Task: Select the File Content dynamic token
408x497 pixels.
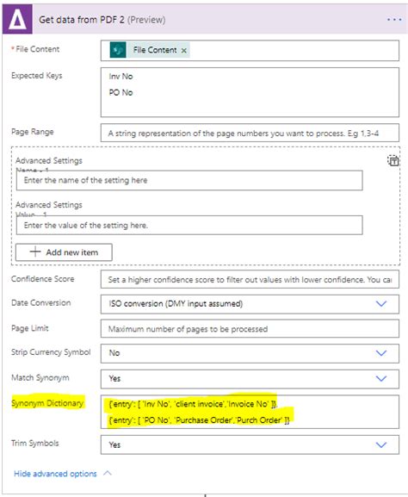Action: coord(150,50)
